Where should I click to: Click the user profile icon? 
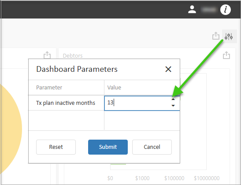(x=192, y=10)
